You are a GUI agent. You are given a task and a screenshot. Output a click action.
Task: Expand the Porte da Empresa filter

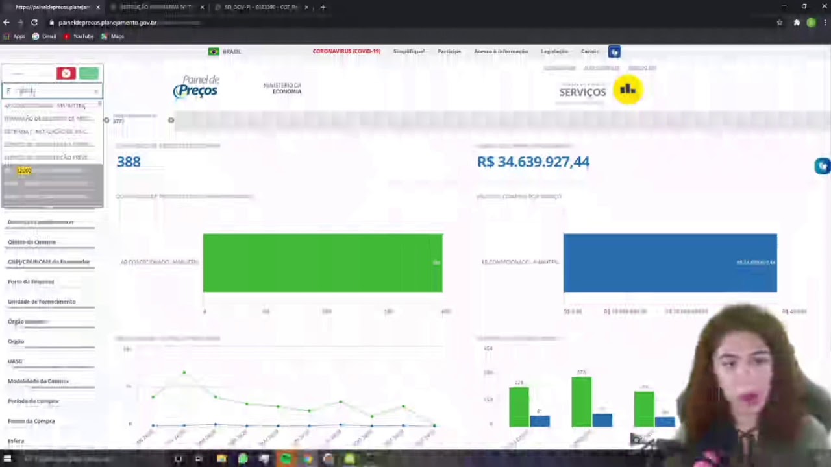[51, 282]
